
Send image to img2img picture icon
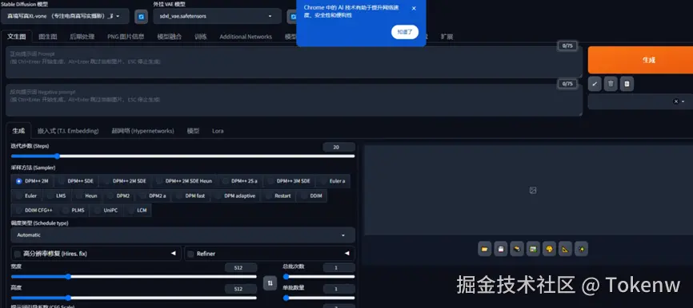tap(533, 249)
